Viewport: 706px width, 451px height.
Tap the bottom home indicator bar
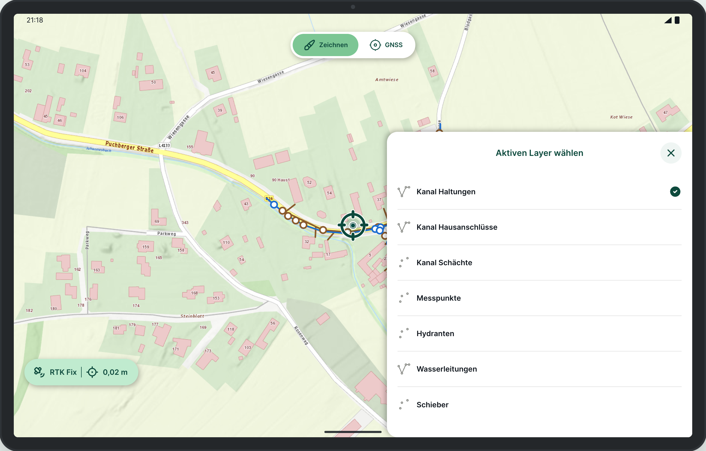tap(353, 432)
